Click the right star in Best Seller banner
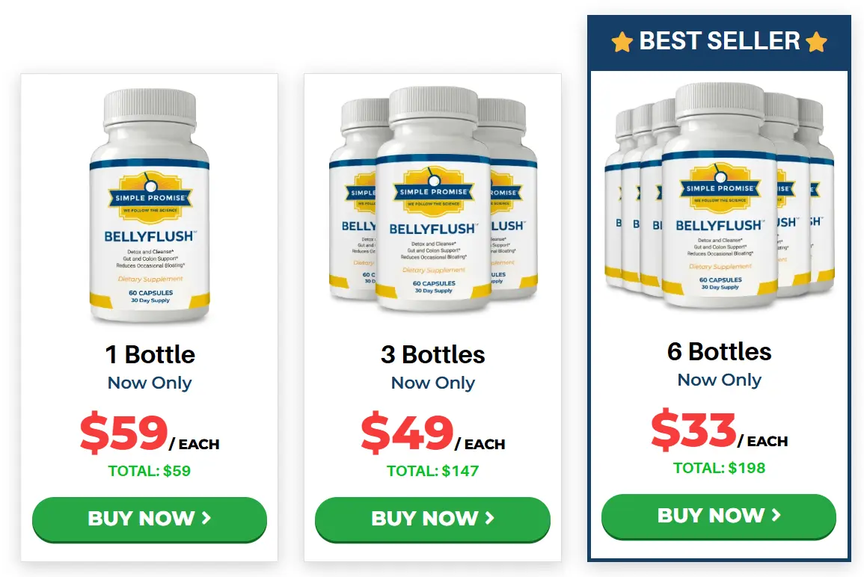The image size is (864, 577). click(x=816, y=42)
